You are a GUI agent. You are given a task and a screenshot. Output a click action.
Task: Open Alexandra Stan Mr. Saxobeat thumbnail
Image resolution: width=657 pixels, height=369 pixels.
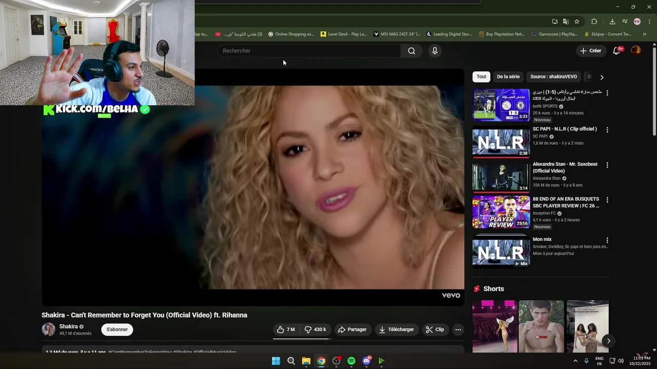click(501, 176)
